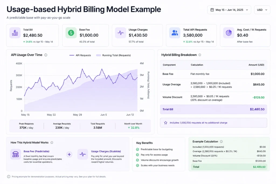Click the -$129.50 Volume Discount amount in breakdown table
276x184 pixels.
point(258,98)
